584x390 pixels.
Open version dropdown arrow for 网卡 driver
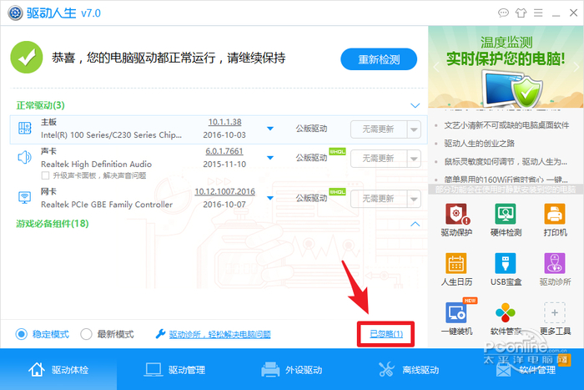click(270, 198)
